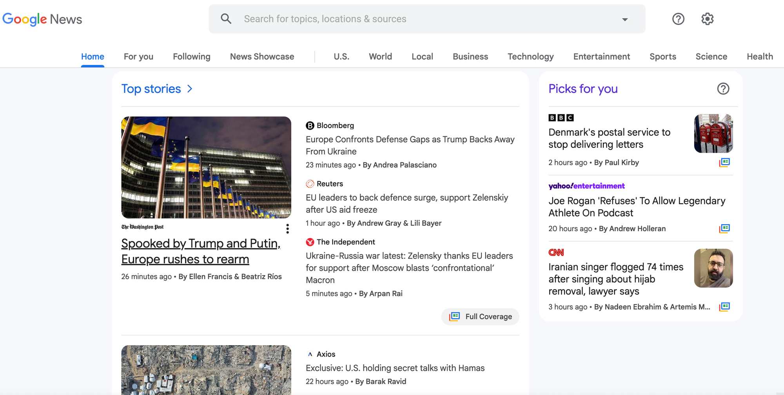
Task: Click The Independent source icon
Action: tap(310, 242)
